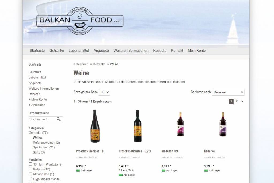Go to results page 2

237,101
